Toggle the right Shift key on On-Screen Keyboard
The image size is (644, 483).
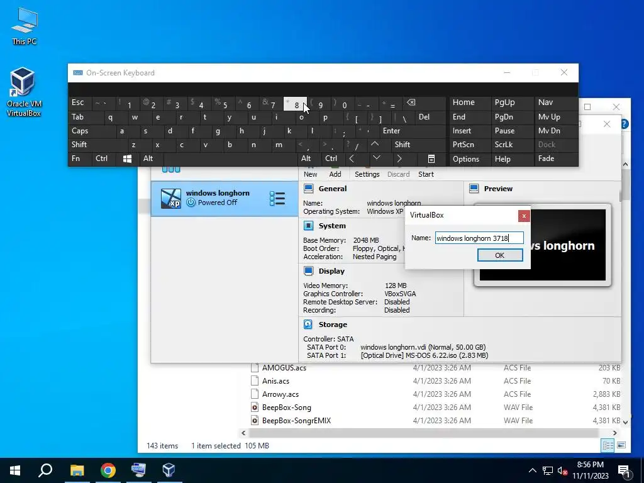point(419,145)
